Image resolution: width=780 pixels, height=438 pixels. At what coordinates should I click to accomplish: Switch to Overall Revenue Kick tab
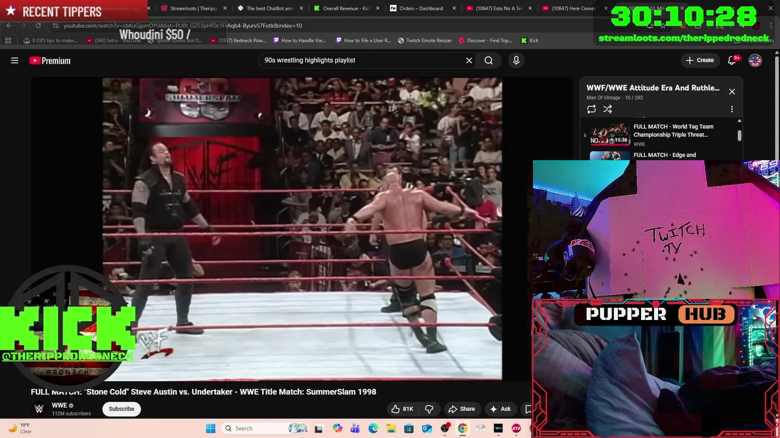(346, 9)
